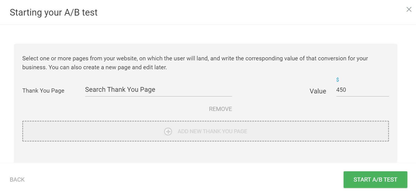Image resolution: width=416 pixels, height=193 pixels.
Task: Close the A/B test dialog with the X icon
Action: tap(409, 9)
